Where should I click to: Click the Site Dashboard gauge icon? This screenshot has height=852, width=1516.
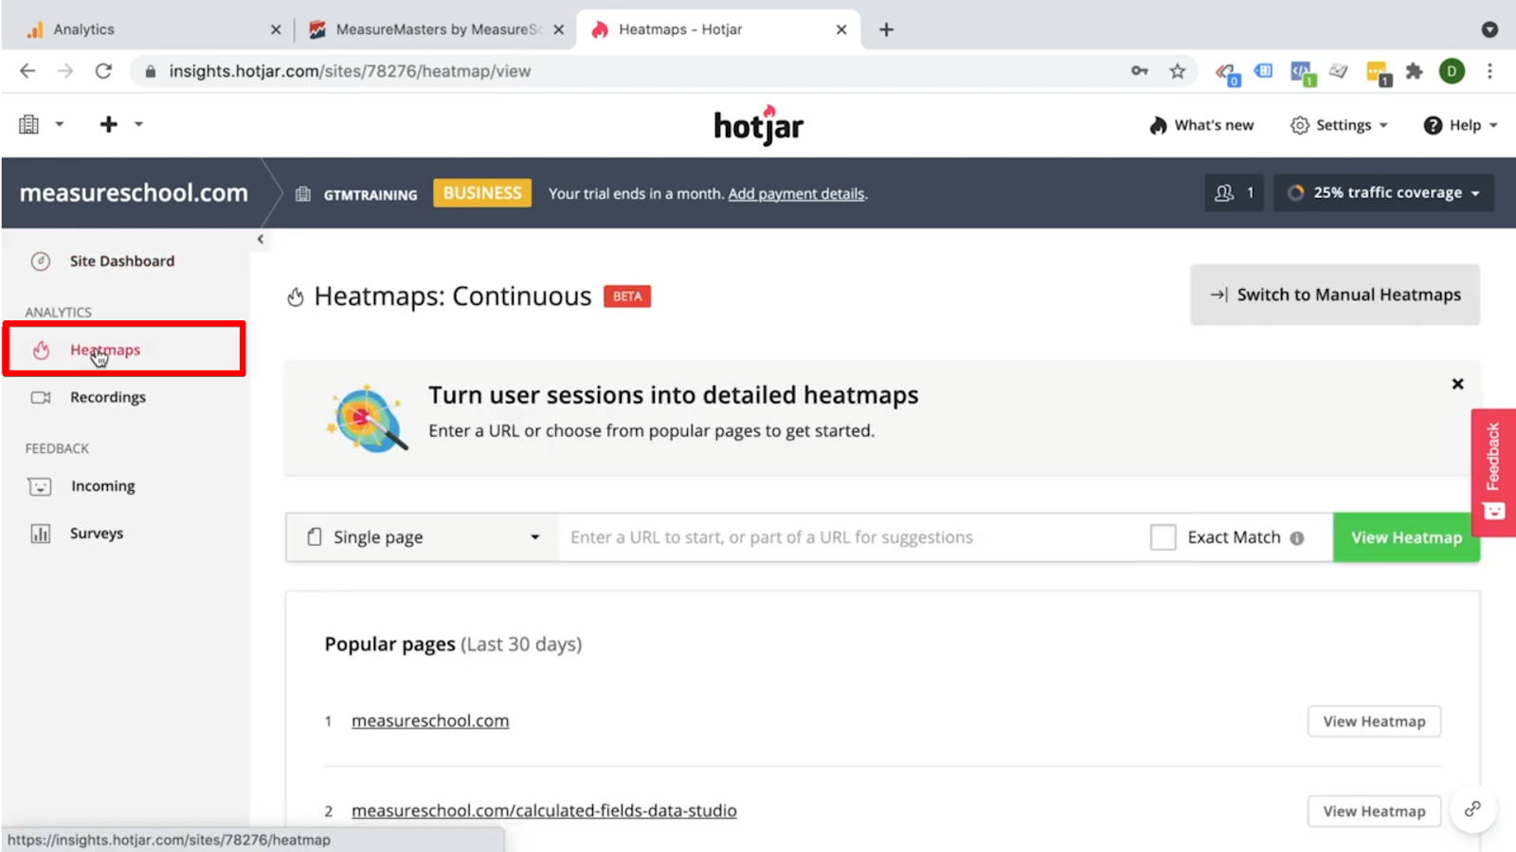click(40, 262)
